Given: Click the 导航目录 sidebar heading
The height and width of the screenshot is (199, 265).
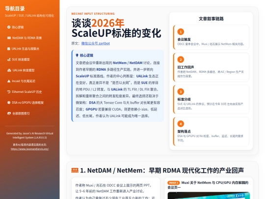Looking at the screenshot, I should tap(15, 8).
